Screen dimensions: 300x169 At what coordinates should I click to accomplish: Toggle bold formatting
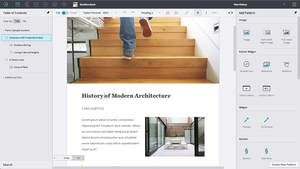point(198,13)
